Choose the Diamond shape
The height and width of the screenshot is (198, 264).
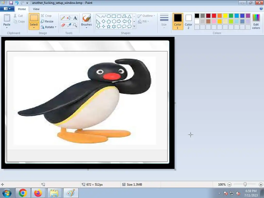pyautogui.click(x=104, y=21)
